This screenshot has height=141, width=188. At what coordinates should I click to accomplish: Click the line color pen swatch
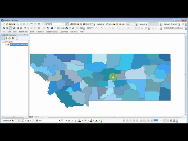pyautogui.click(x=91, y=121)
